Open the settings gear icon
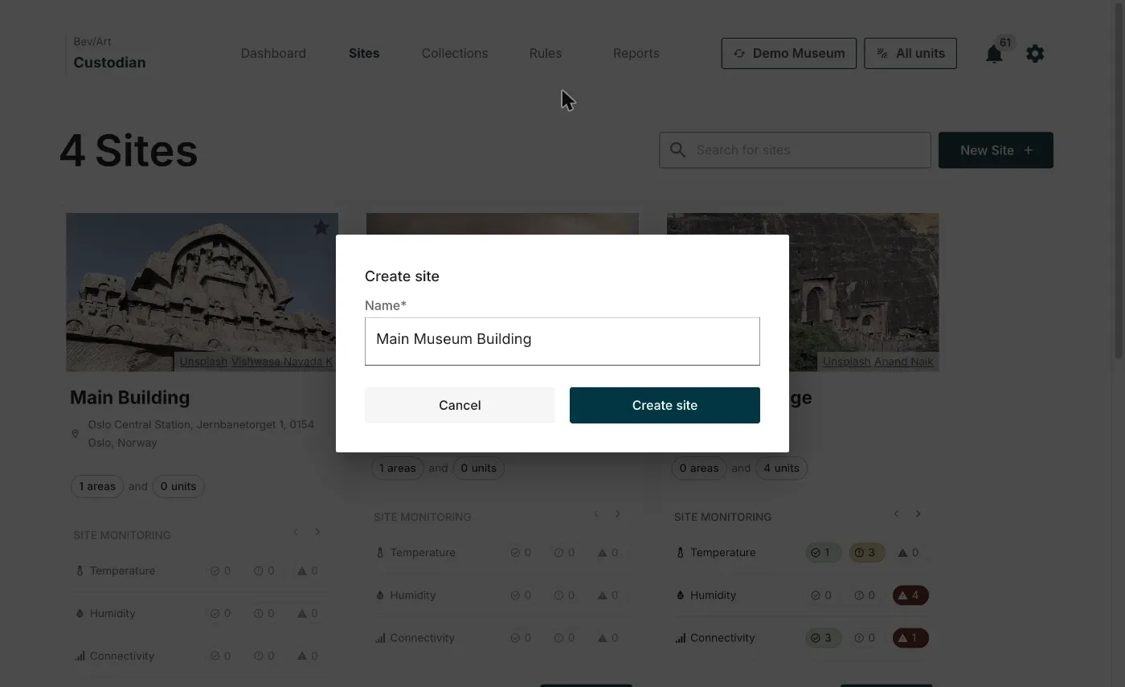The height and width of the screenshot is (687, 1125). 1035,54
